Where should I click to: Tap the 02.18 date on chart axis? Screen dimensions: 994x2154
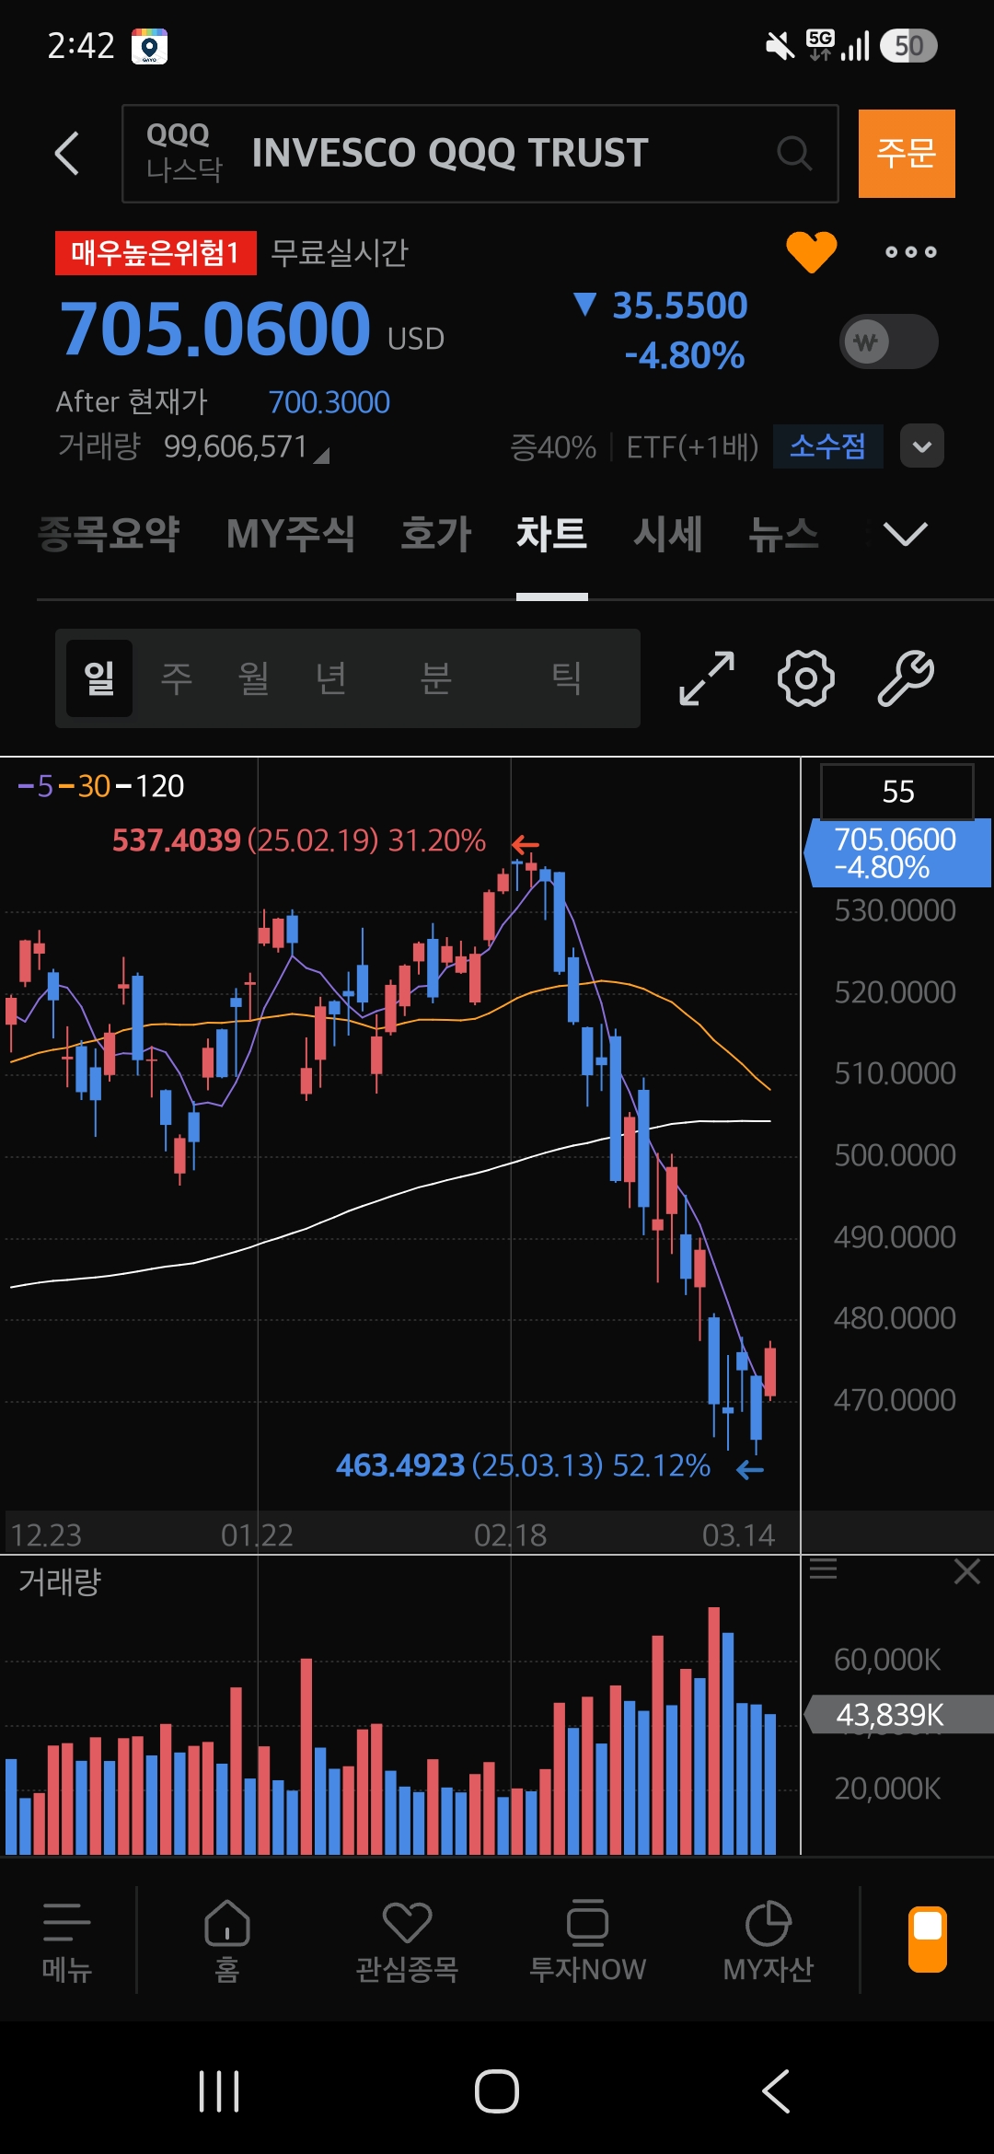coord(510,1534)
